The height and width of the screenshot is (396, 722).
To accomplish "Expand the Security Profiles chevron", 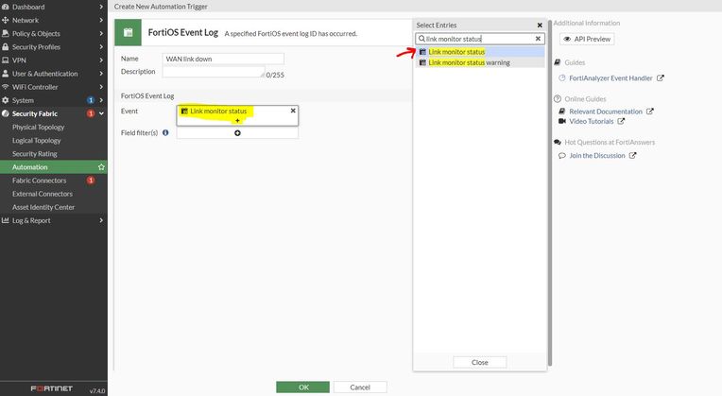I will click(101, 47).
